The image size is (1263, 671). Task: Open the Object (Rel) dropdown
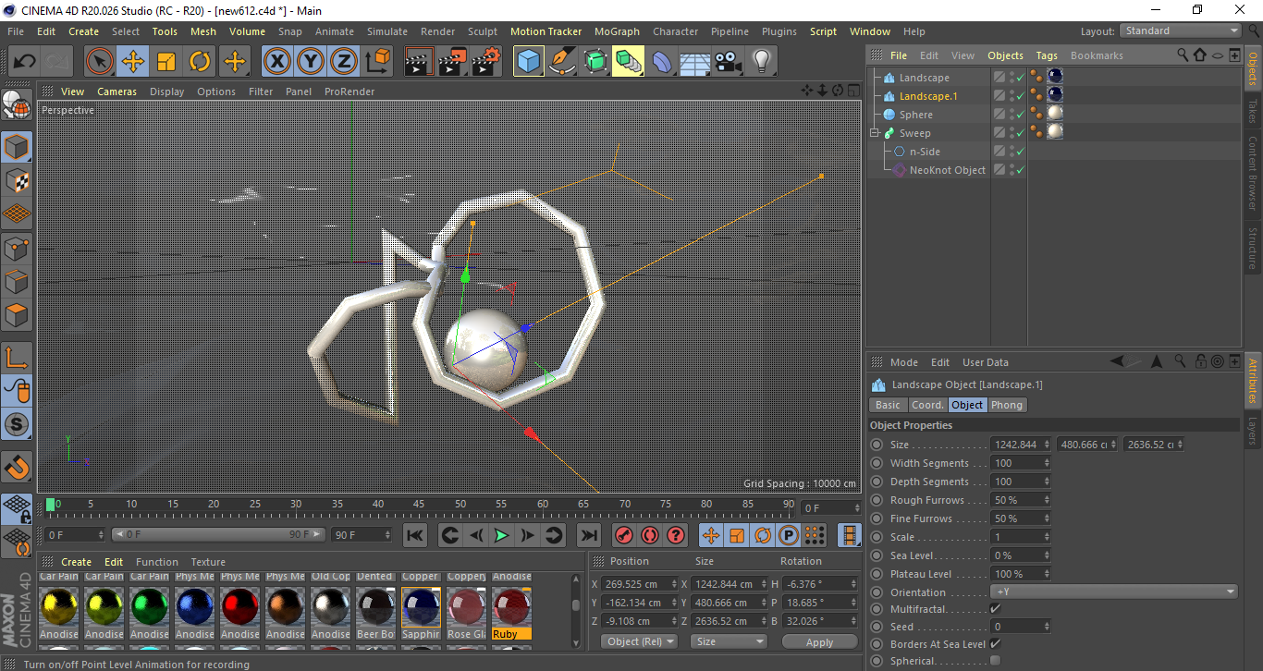[639, 641]
